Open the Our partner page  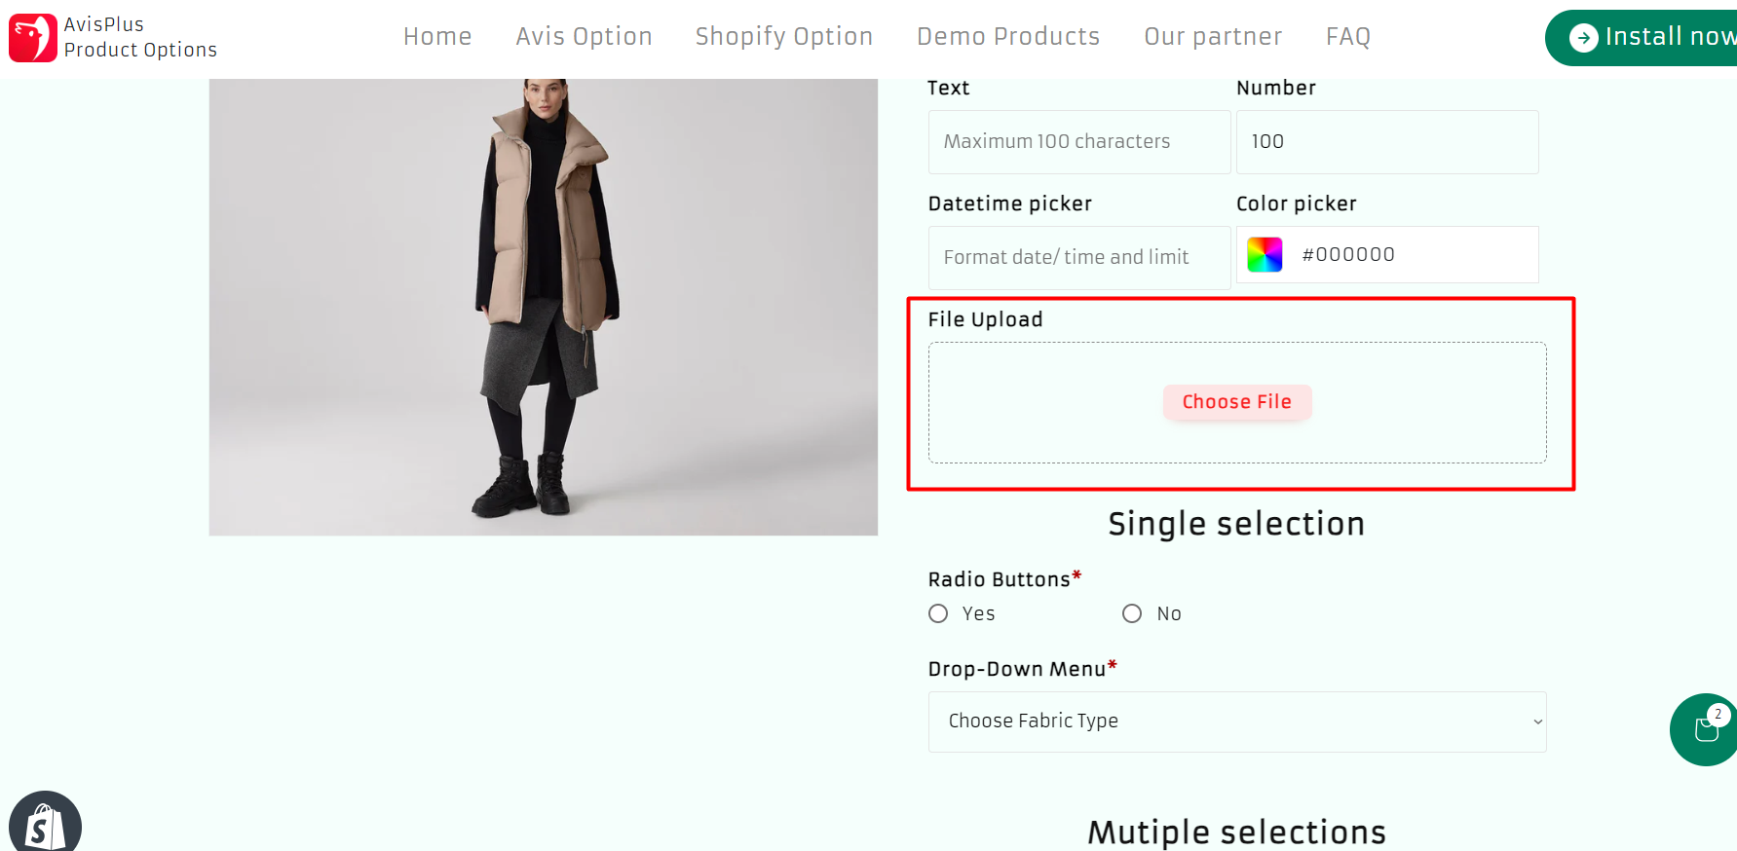pyautogui.click(x=1213, y=37)
